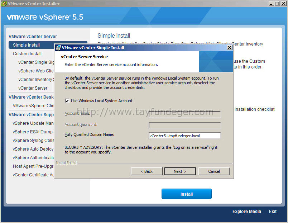Select VMware vSphere Client sidebar item
The image size is (288, 223).
[x=33, y=106]
